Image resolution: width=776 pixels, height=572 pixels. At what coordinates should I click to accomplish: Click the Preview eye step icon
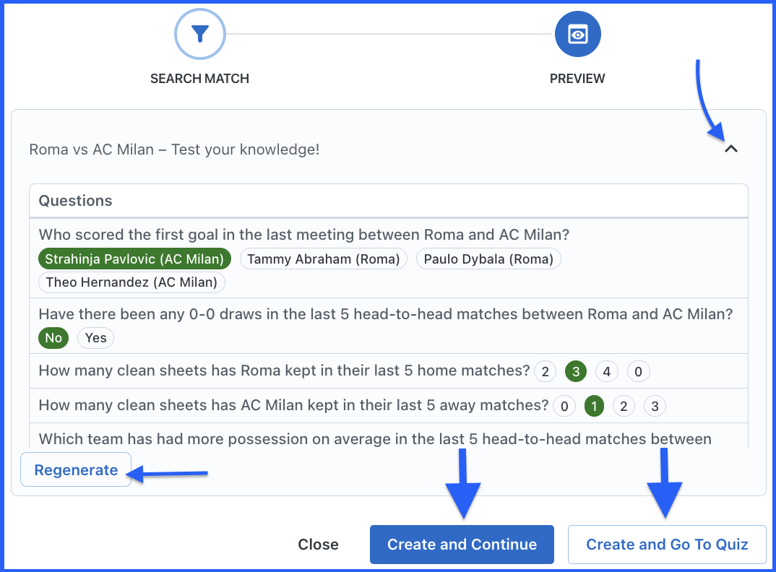577,34
